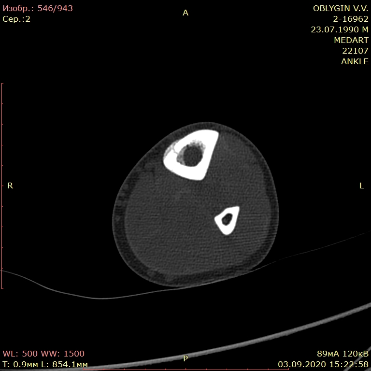Click birth date '23.07.1990 M'
Screen dimensions: 371x371
pyautogui.click(x=340, y=29)
